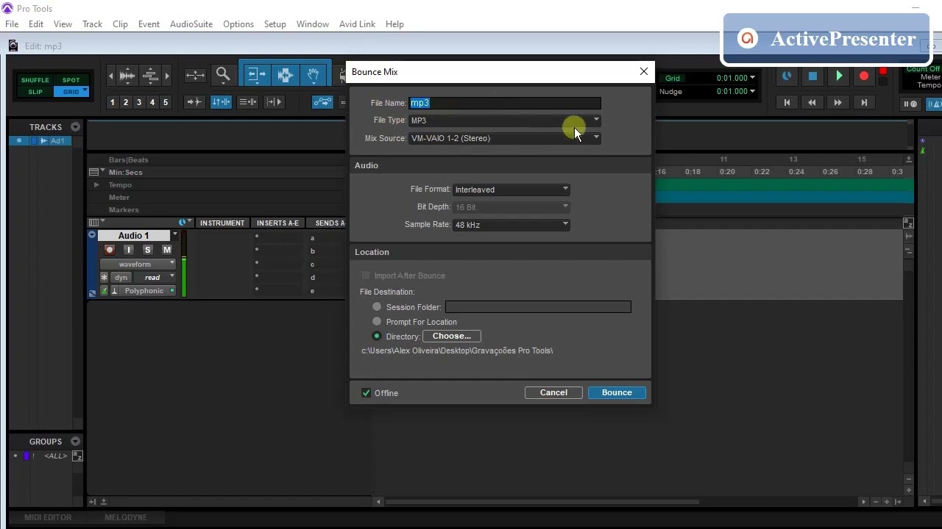Screen dimensions: 942x529
Task: Click the horizontal zoom out arrow
Action: (x=111, y=75)
